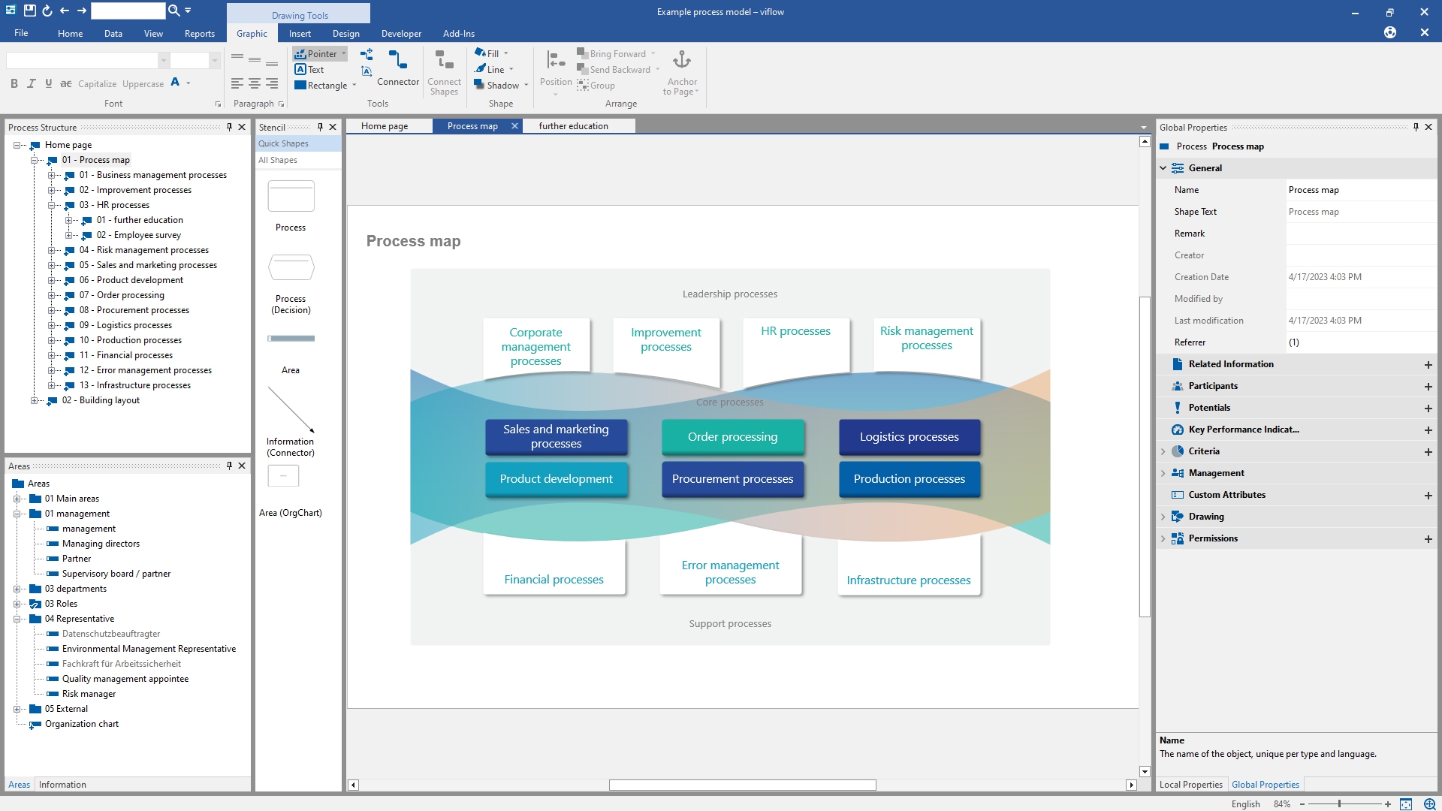Viewport: 1442px width, 811px height.
Task: Toggle italic formatting
Action: coord(32,83)
